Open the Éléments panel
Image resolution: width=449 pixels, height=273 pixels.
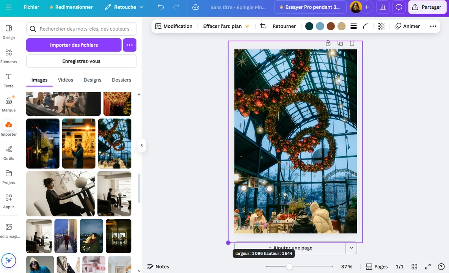tap(8, 55)
